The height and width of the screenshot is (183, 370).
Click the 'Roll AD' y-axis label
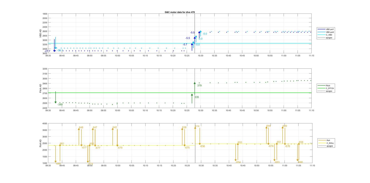[x=40, y=143]
